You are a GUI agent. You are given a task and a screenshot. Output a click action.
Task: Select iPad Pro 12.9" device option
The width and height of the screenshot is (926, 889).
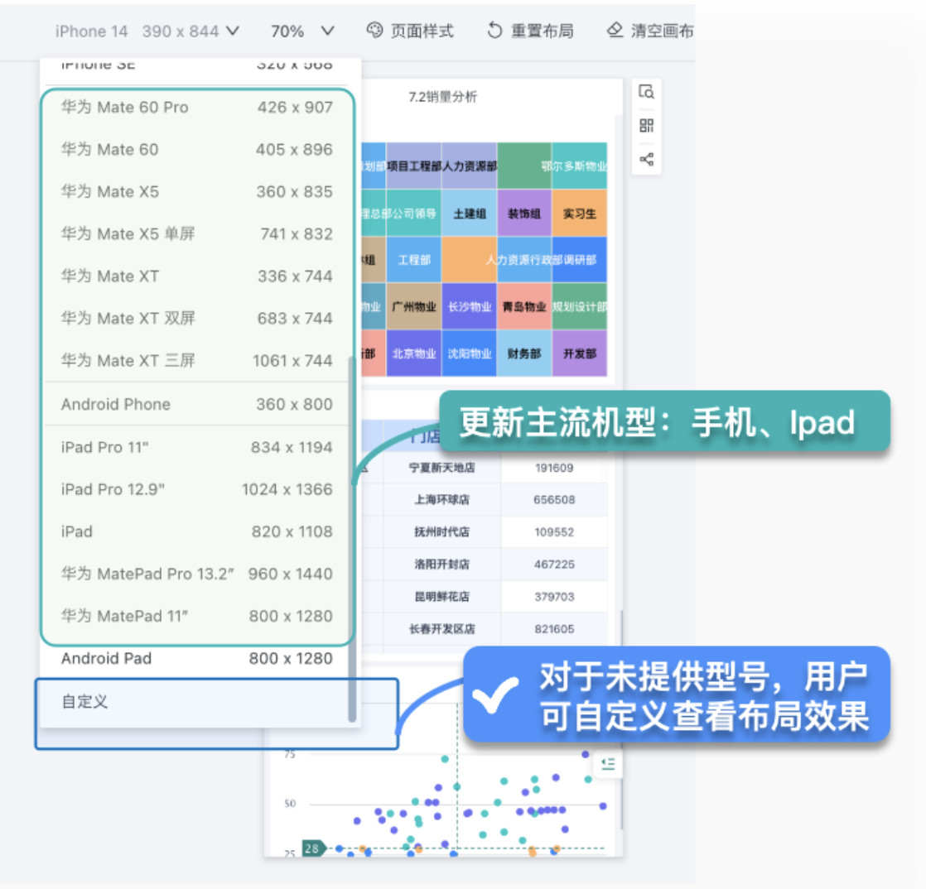pyautogui.click(x=197, y=489)
